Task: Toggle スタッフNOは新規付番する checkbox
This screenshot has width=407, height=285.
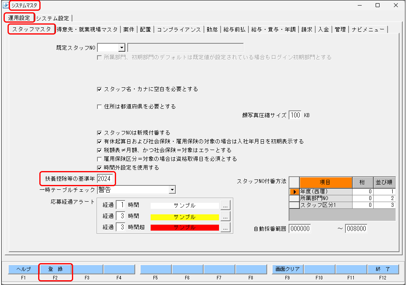Action: click(99, 133)
